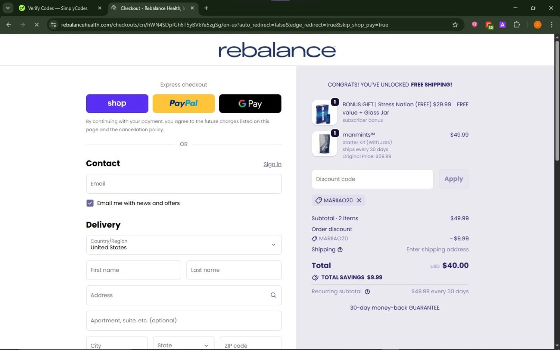Click the browser back arrow

point(9,25)
